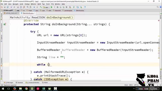Click the Stop square icon
Screen dimensions: 162x91
[x=67, y=7]
